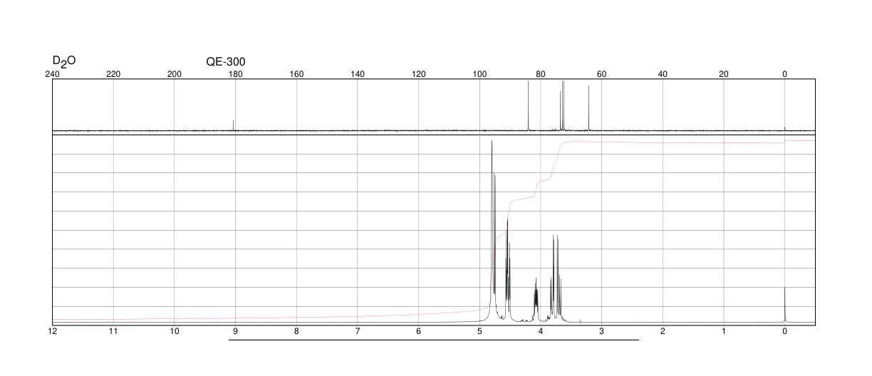The width and height of the screenshot is (872, 376).
Task: Click the QE-300 instrument label
Action: click(226, 62)
